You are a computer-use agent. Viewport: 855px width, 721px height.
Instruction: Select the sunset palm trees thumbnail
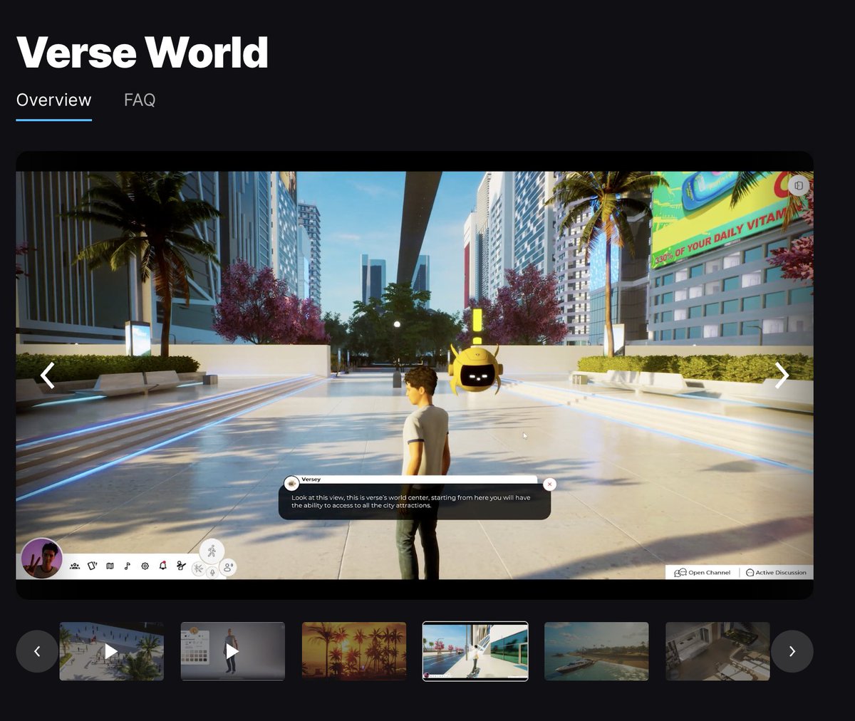click(354, 651)
